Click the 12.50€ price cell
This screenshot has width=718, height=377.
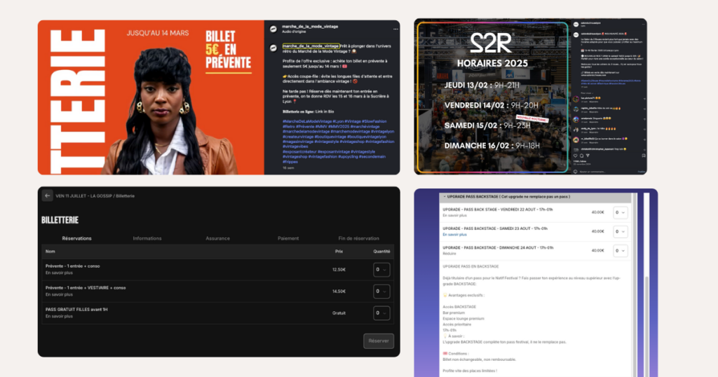339,270
